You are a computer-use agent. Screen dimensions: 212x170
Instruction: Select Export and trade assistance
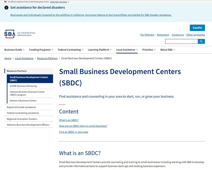(29, 107)
